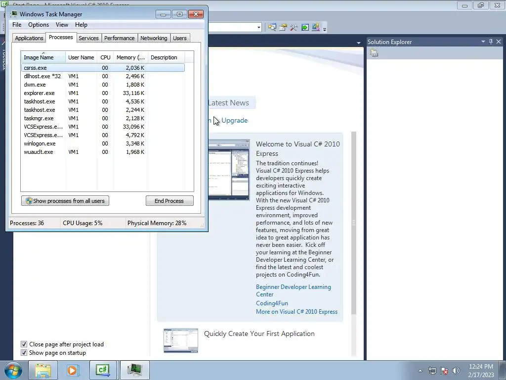
Task: Switch to the Services tab
Action: (88, 38)
